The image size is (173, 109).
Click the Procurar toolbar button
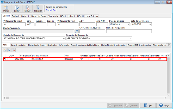pos(38,9)
